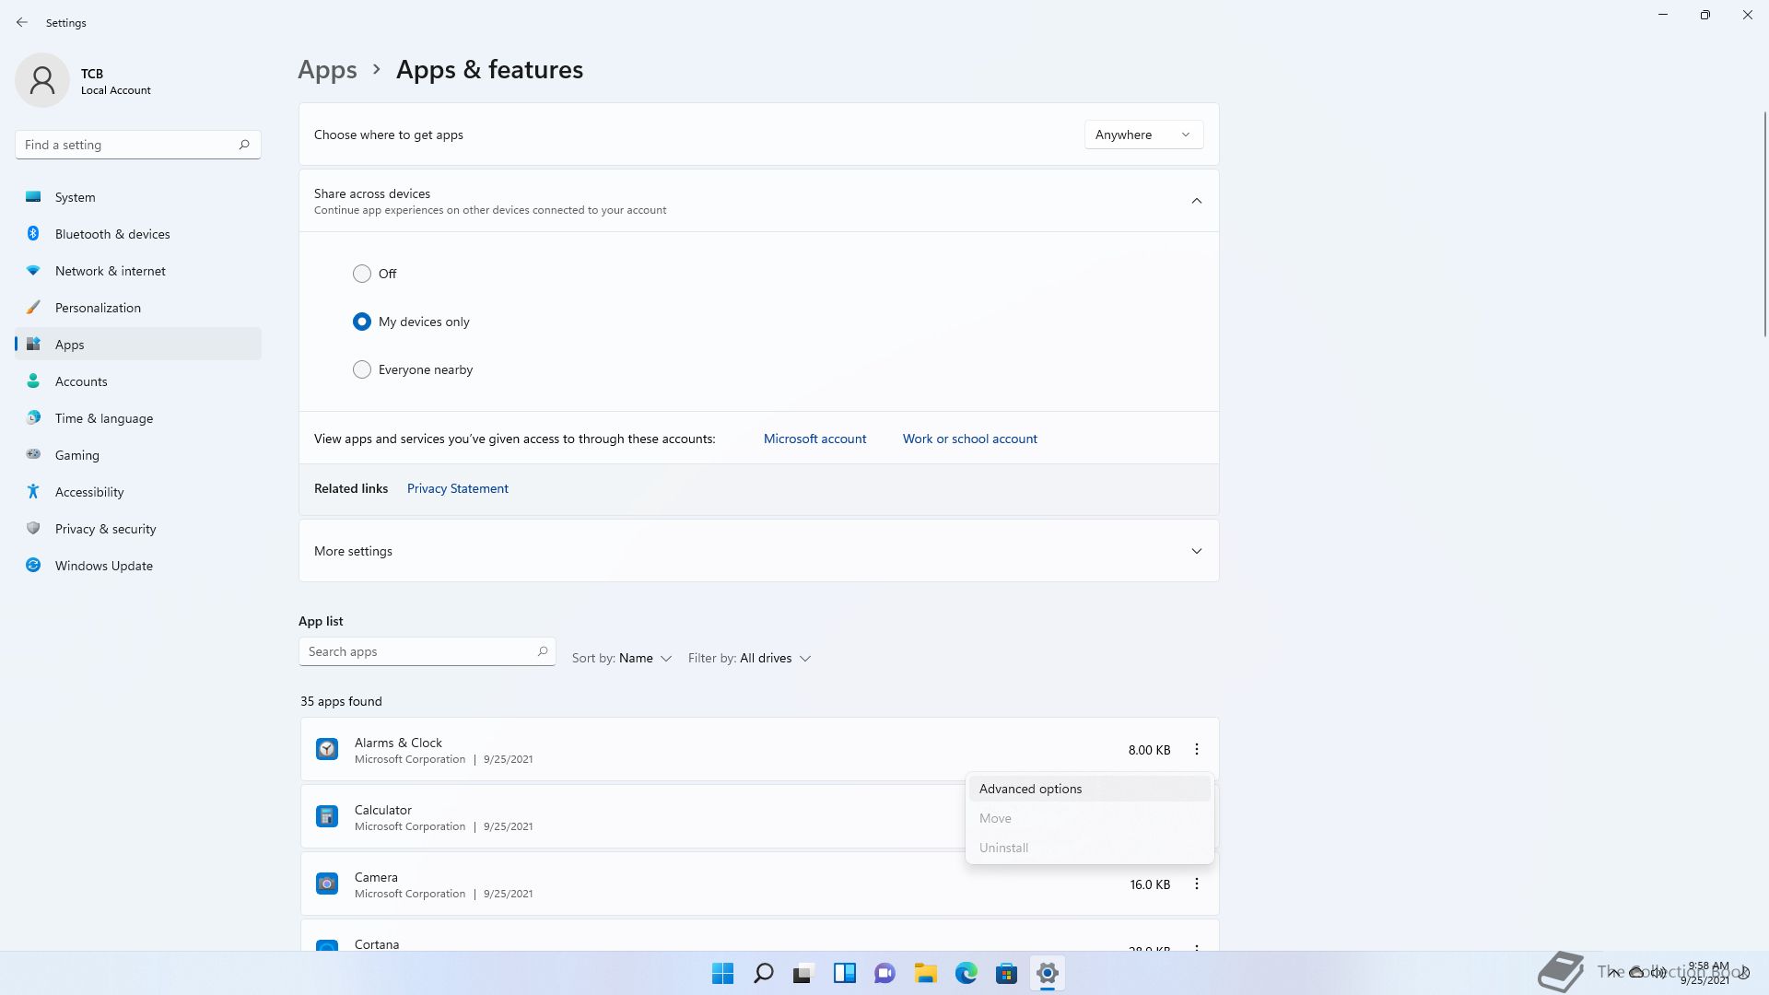Screen dimensions: 1769x995
Task: Click the Work or school account link
Action: pyautogui.click(x=969, y=439)
